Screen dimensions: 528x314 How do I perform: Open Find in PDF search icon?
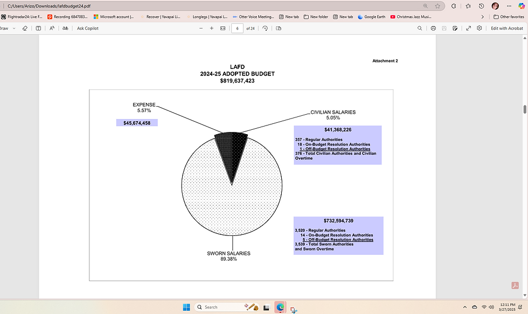tap(420, 28)
